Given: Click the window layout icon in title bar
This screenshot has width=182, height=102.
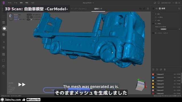Looking at the screenshot, I should click(155, 3).
